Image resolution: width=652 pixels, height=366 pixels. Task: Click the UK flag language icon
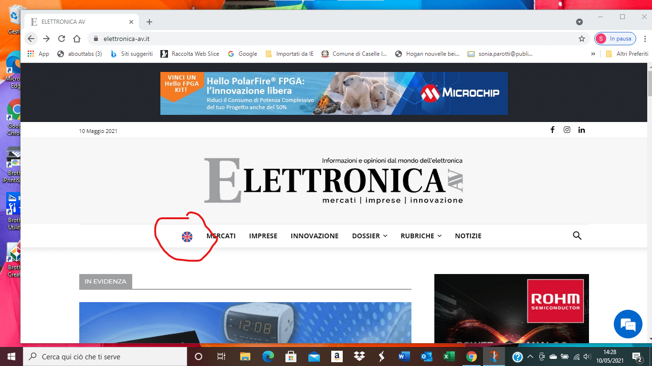(x=187, y=236)
